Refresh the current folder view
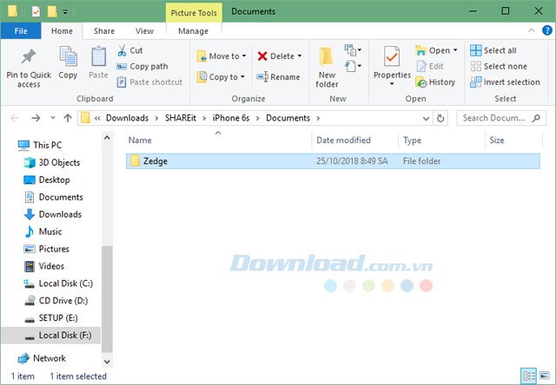This screenshot has width=556, height=385. pyautogui.click(x=440, y=118)
